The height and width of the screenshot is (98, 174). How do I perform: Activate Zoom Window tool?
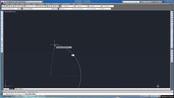[x=41, y=6]
